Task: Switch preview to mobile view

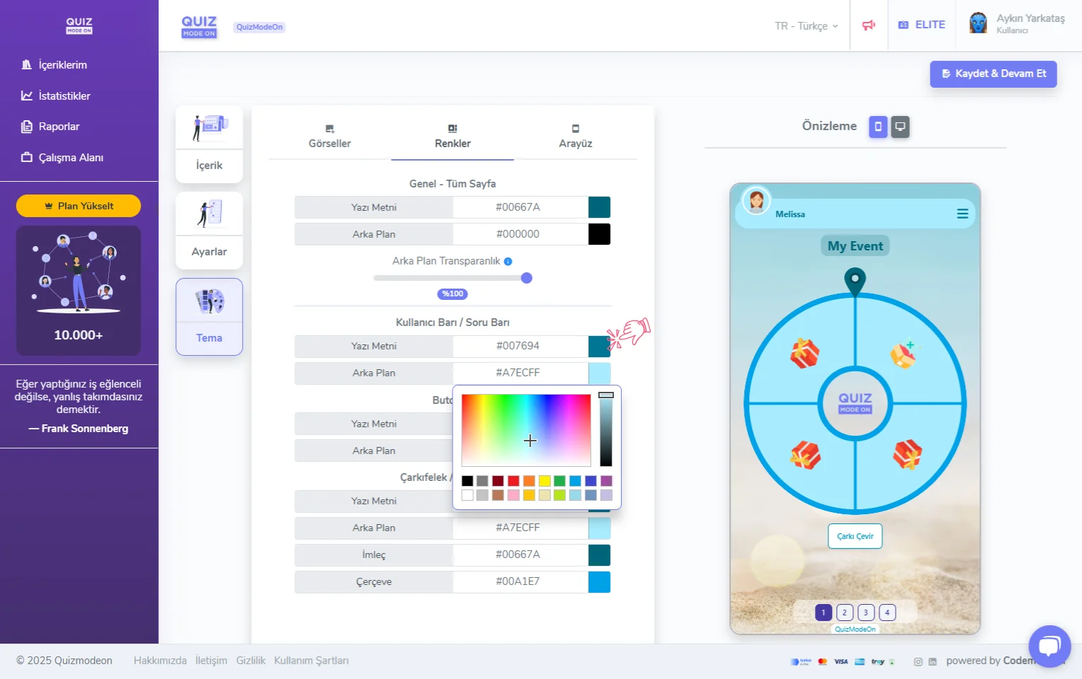Action: coord(878,127)
